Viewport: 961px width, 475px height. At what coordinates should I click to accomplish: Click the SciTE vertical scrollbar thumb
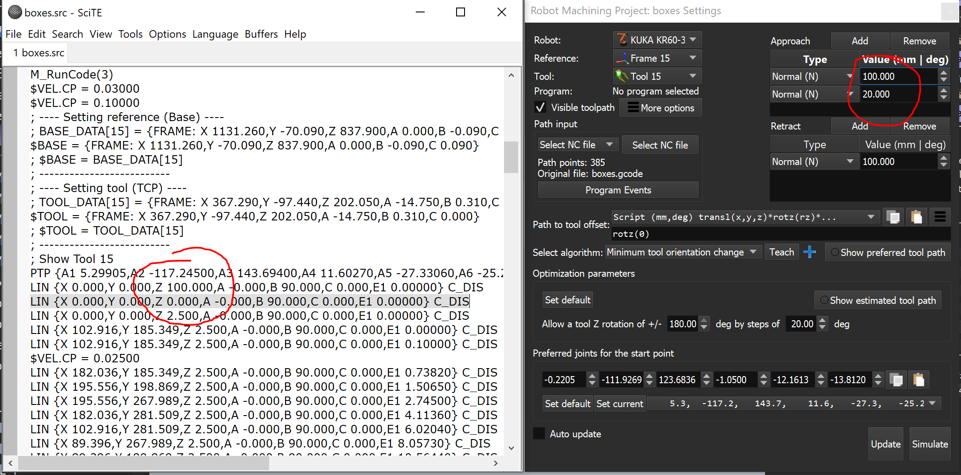511,157
